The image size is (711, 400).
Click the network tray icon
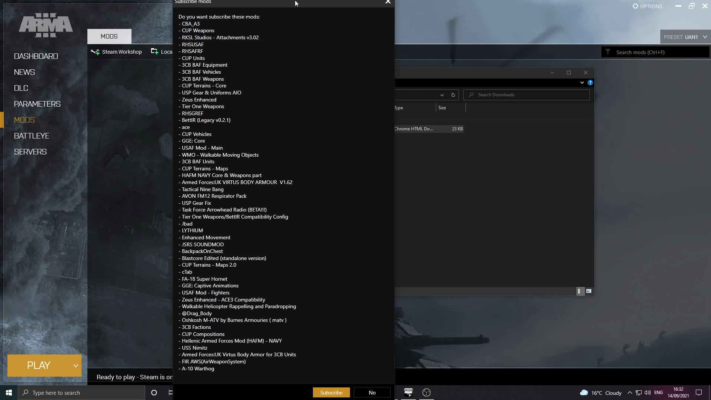point(639,393)
